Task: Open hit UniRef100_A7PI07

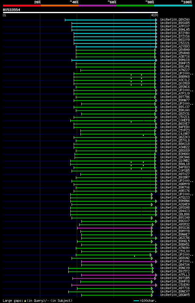Action: (175, 26)
